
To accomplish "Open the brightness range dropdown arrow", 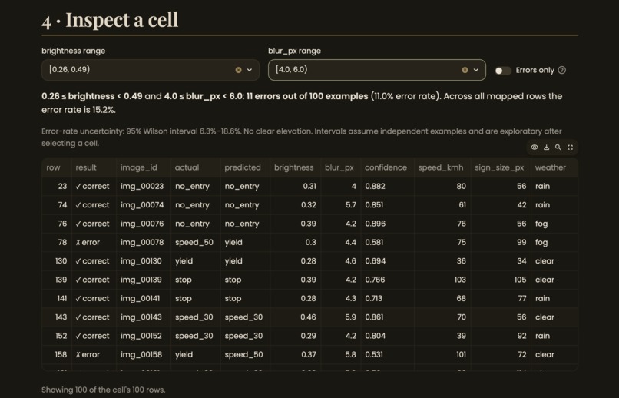I will point(250,70).
